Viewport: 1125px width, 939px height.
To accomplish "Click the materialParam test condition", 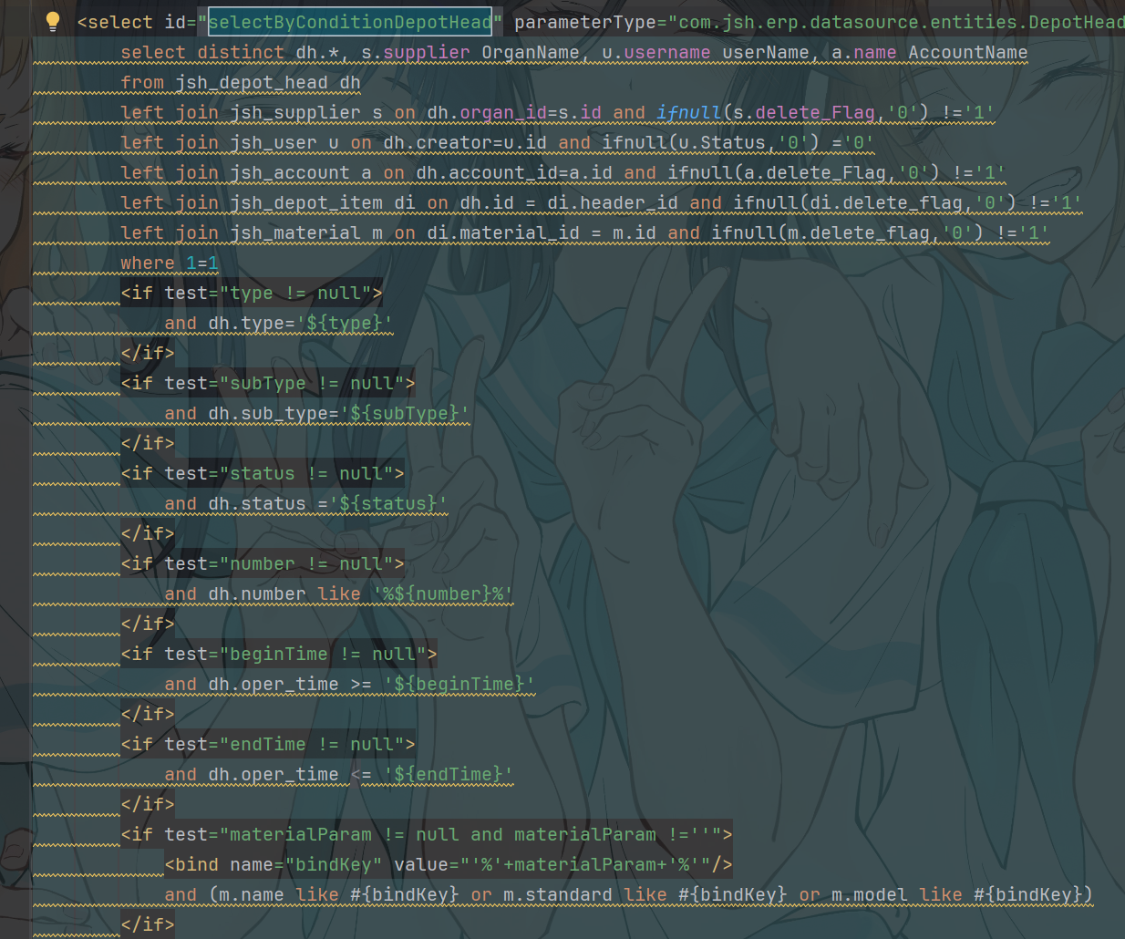I will [x=443, y=834].
